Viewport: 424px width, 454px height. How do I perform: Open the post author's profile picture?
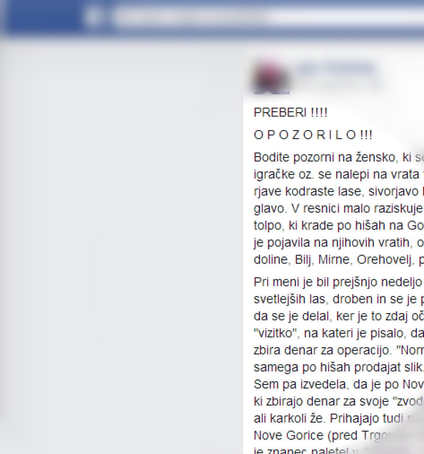coord(271,77)
